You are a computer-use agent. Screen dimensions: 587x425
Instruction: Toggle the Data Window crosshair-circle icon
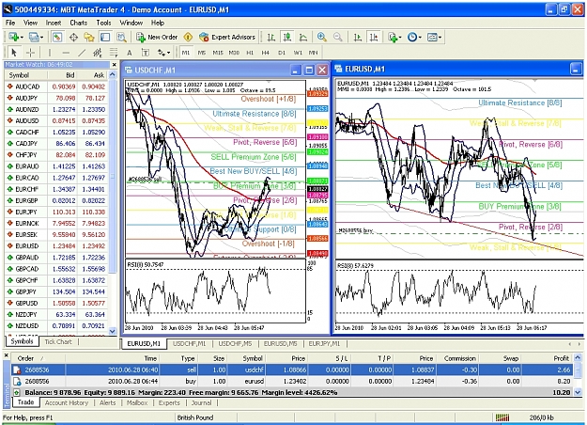point(73,37)
